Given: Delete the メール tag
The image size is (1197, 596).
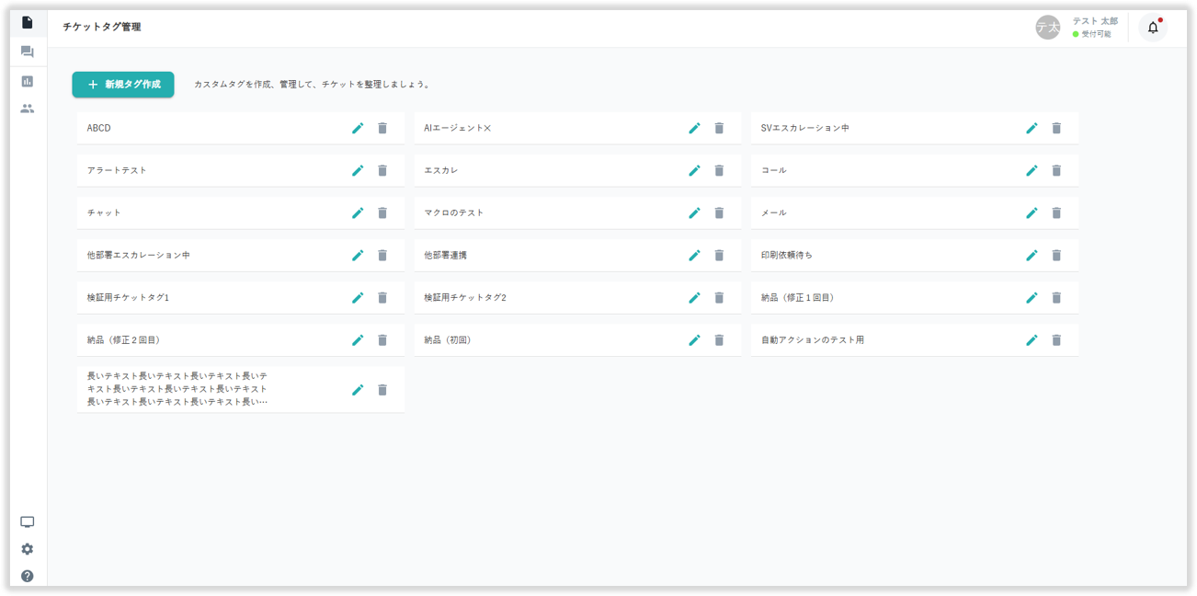Looking at the screenshot, I should tap(1056, 212).
